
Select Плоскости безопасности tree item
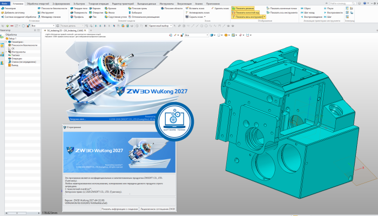pyautogui.click(x=23, y=45)
